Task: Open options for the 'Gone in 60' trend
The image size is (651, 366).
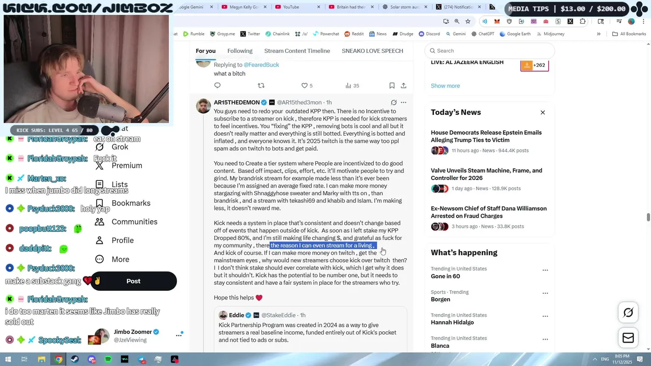Action: (545, 270)
